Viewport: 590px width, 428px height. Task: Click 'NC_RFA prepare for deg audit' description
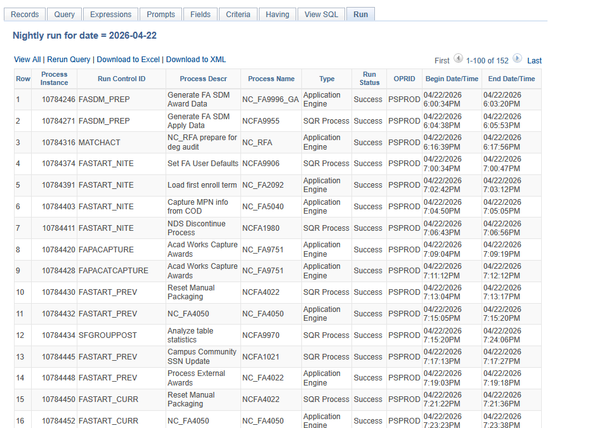tap(202, 142)
